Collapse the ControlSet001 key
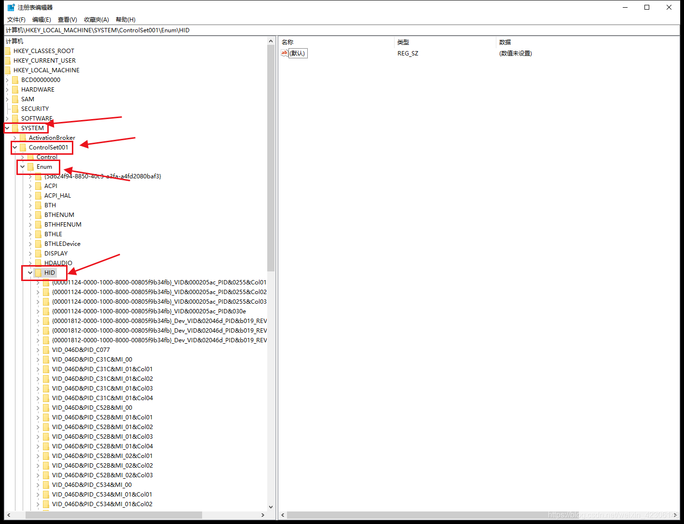 [x=15, y=147]
